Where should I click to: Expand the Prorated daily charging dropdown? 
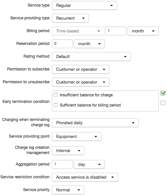95,123
